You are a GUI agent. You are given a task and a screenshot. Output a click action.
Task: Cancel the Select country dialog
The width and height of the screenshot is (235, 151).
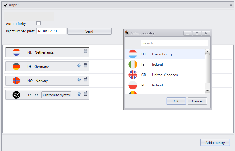point(197,101)
